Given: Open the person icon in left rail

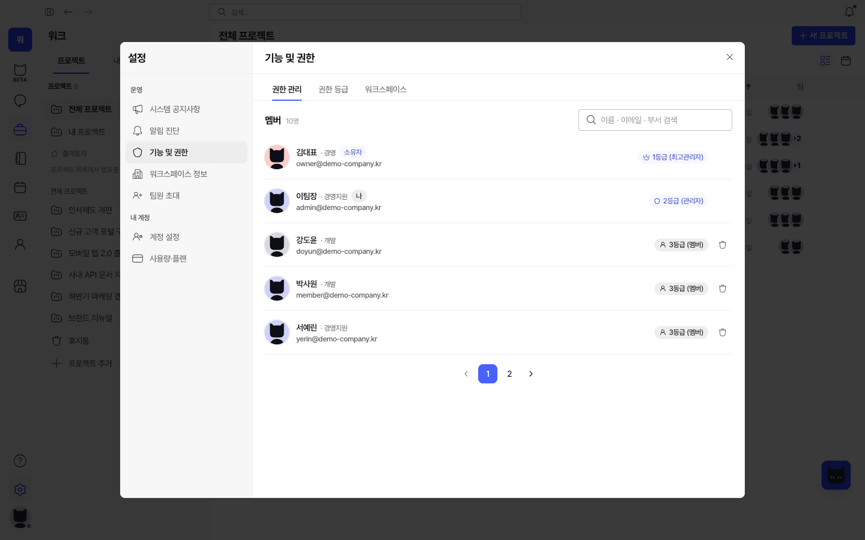Looking at the screenshot, I should point(20,245).
